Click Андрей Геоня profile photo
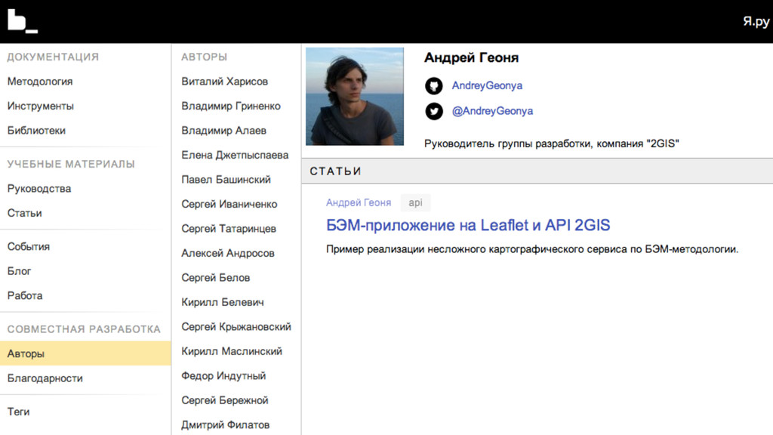 pyautogui.click(x=355, y=97)
